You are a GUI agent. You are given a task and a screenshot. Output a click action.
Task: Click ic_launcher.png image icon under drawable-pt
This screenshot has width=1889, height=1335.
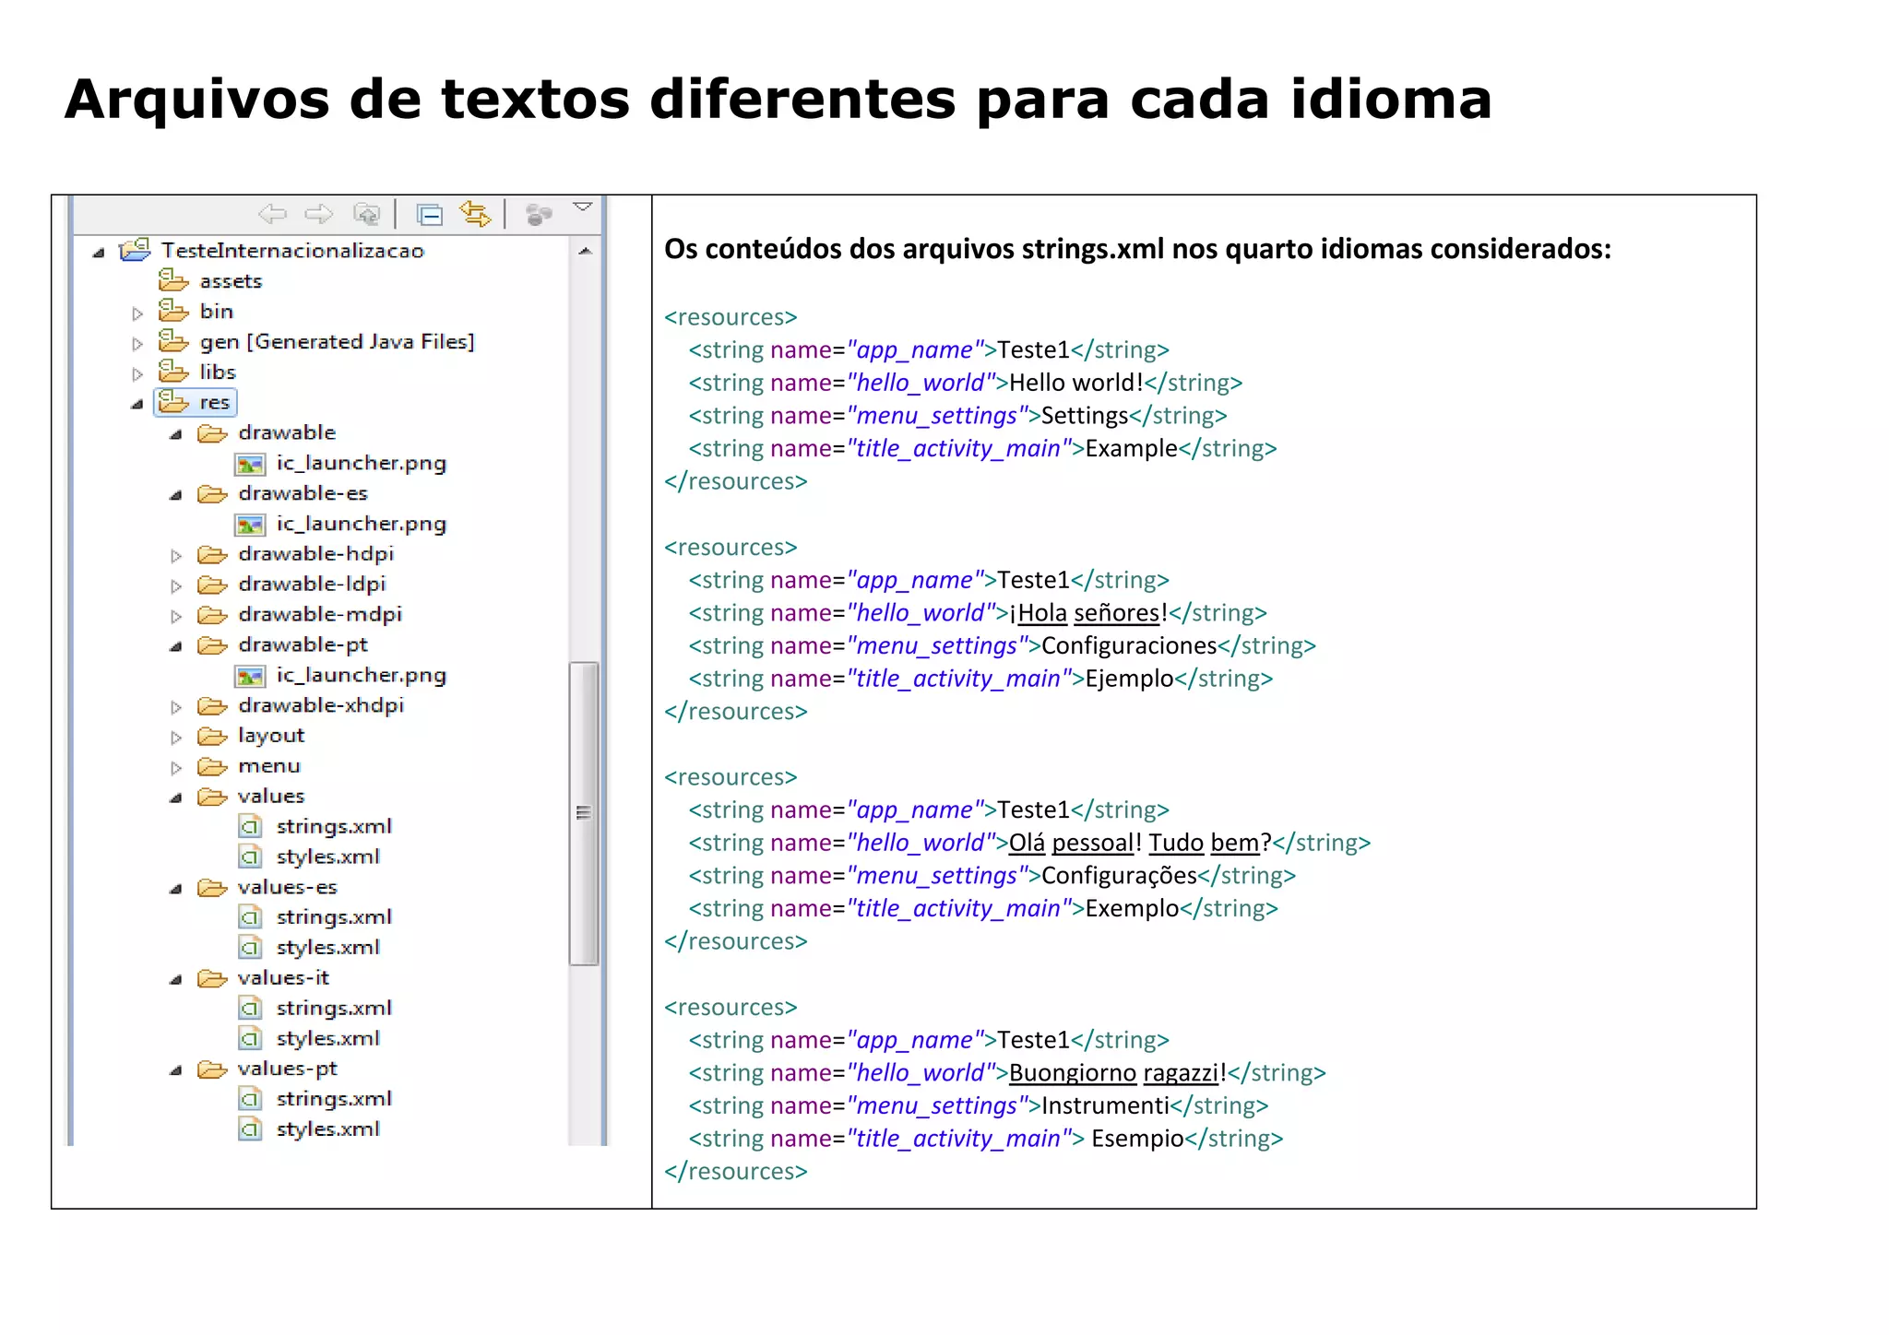click(x=250, y=676)
